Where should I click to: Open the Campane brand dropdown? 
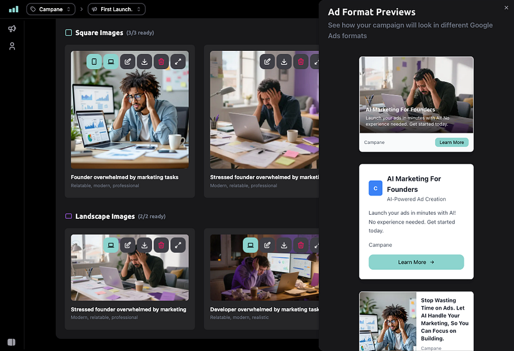point(51,9)
